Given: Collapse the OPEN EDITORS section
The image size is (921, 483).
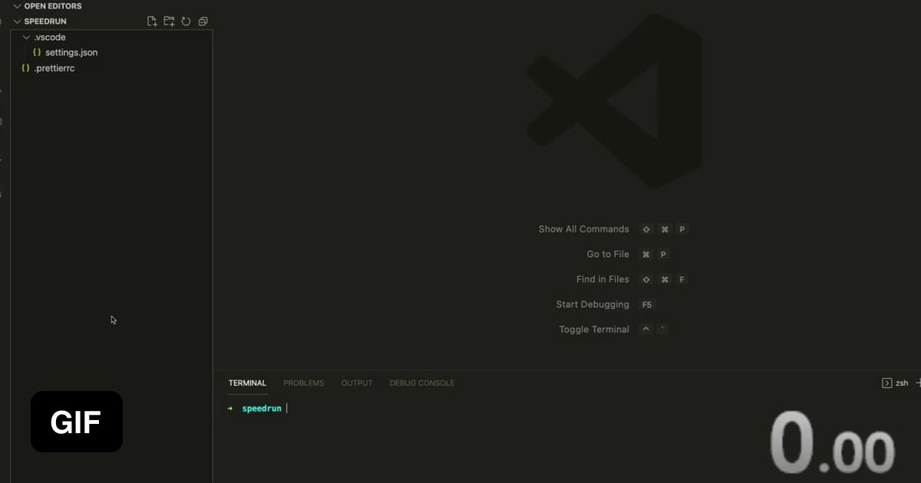Looking at the screenshot, I should pos(17,6).
